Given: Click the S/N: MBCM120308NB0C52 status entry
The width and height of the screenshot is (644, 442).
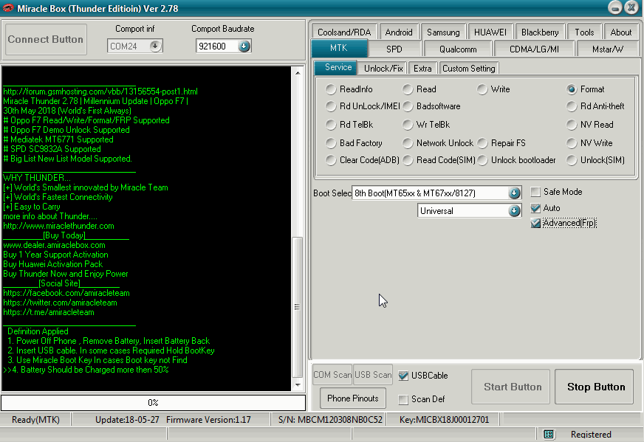Looking at the screenshot, I should pos(330,419).
